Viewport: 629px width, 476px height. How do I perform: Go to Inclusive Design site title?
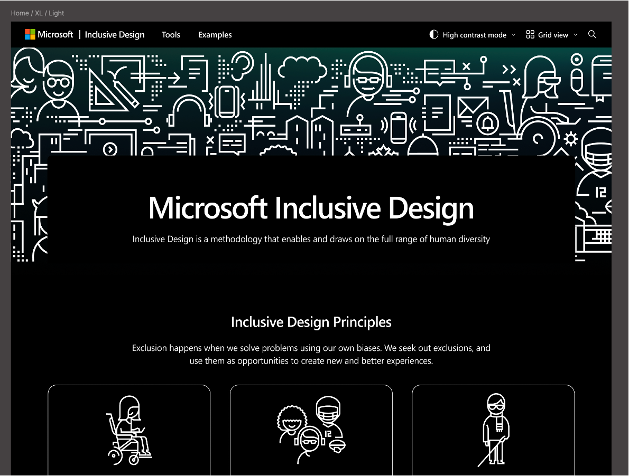[115, 35]
